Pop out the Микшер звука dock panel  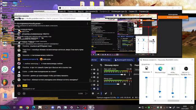click(131, 65)
